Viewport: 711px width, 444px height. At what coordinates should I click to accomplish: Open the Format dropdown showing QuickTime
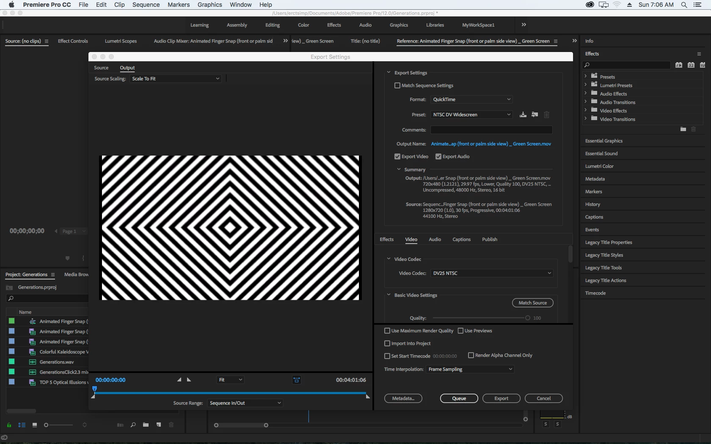[471, 99]
